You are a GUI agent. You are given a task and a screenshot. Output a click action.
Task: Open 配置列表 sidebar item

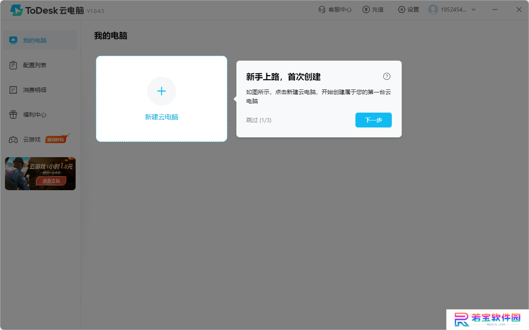click(x=40, y=65)
